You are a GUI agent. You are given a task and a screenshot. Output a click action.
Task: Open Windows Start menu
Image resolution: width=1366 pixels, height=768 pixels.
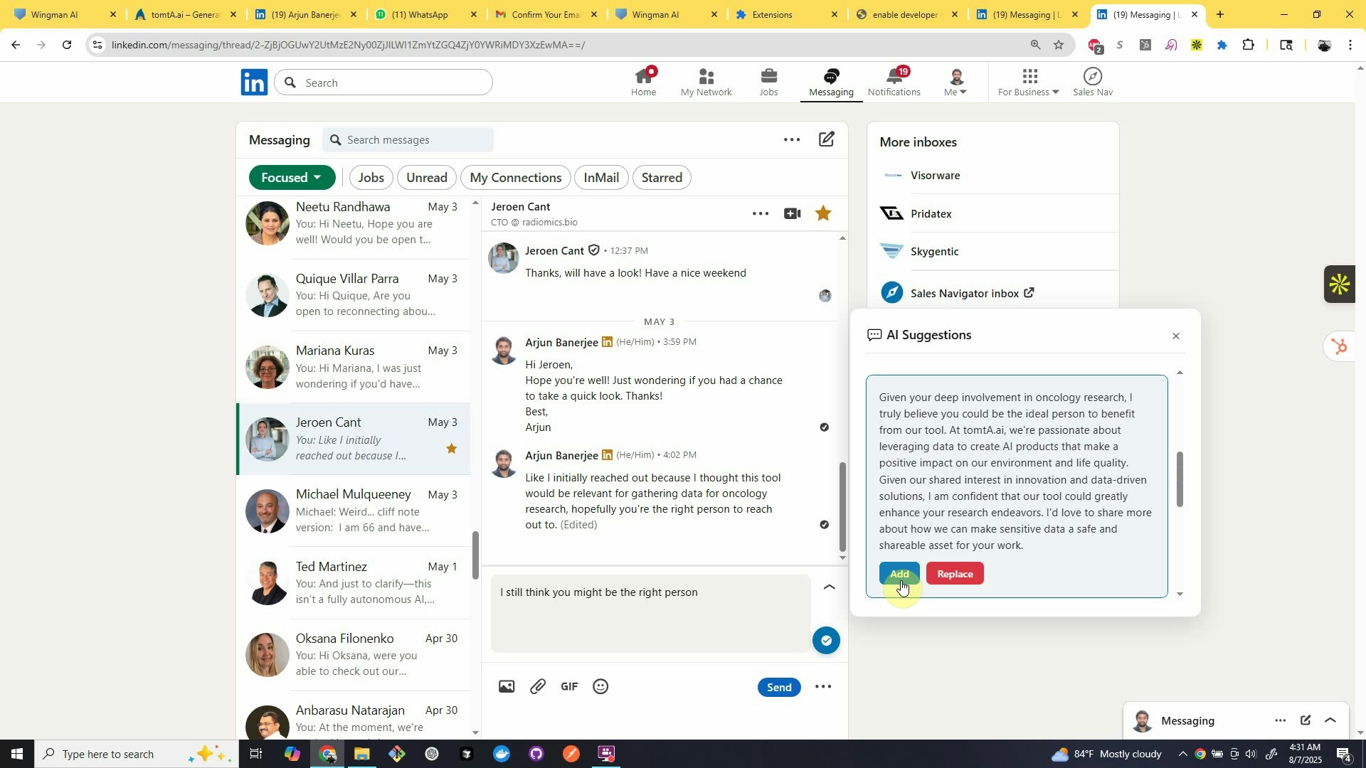pos(16,754)
